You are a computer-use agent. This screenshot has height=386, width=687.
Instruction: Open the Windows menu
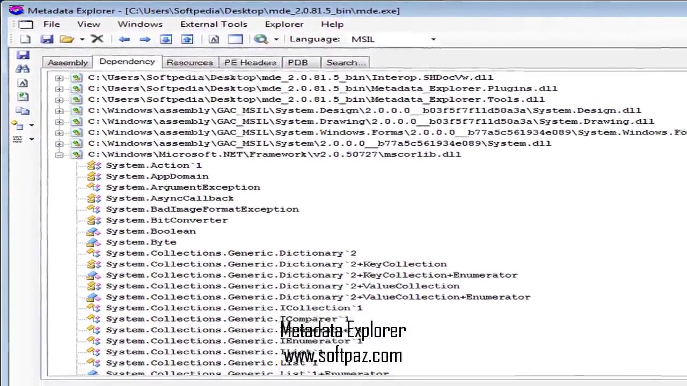(x=140, y=24)
